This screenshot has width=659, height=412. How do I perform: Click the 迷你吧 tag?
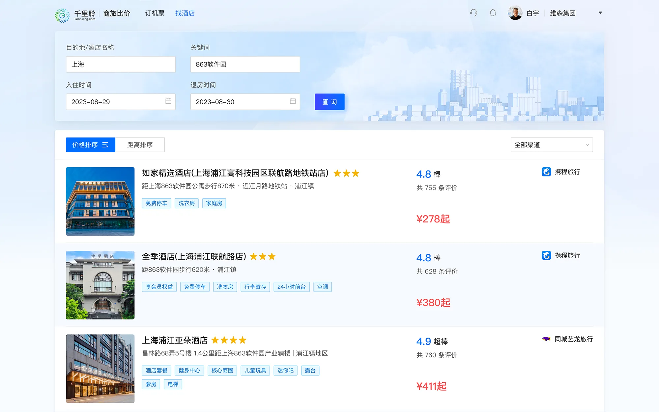(285, 371)
